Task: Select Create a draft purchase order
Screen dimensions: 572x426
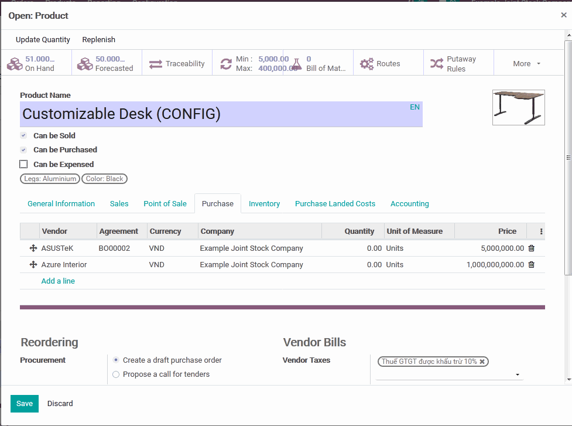Action: (x=116, y=360)
